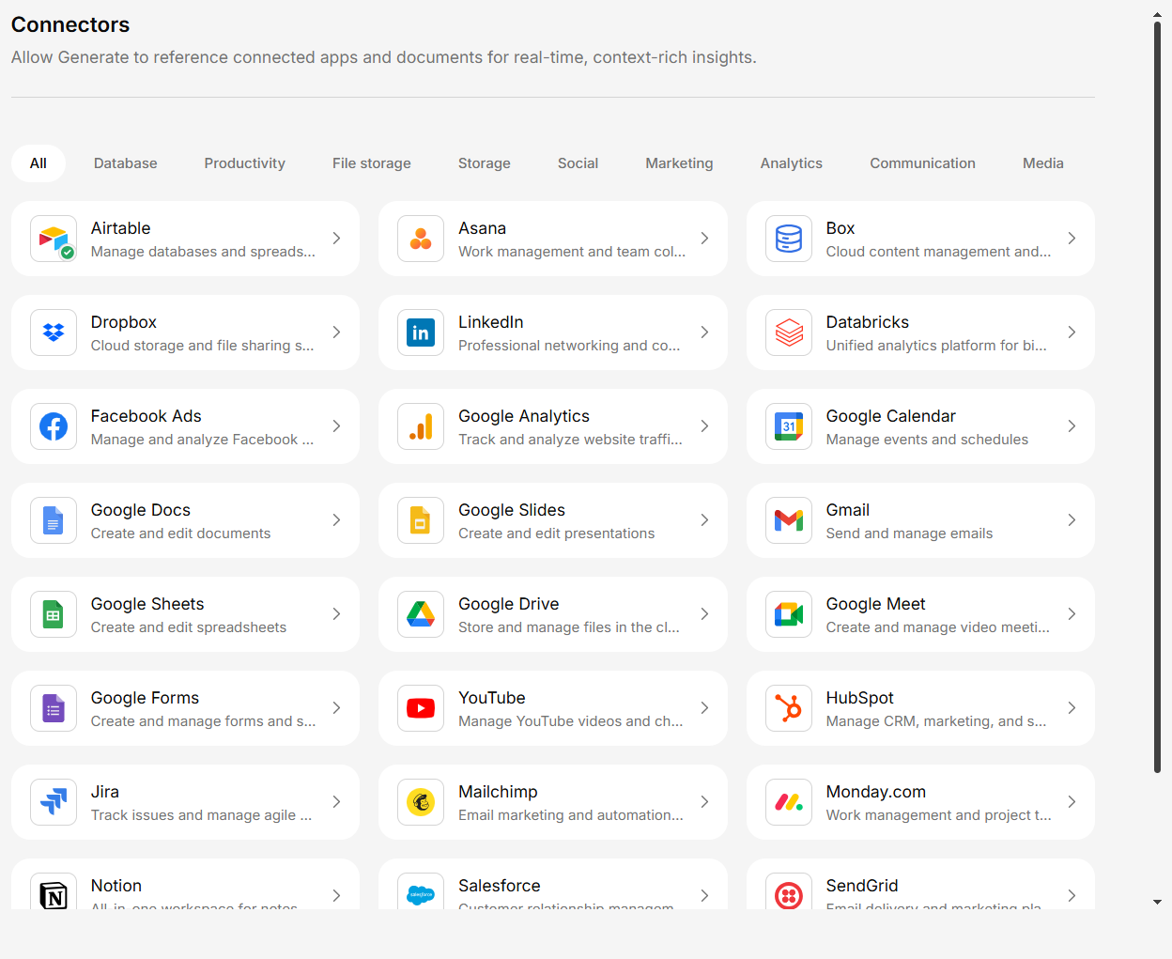Click the Databricks logo icon
1172x959 pixels.
[x=789, y=333]
